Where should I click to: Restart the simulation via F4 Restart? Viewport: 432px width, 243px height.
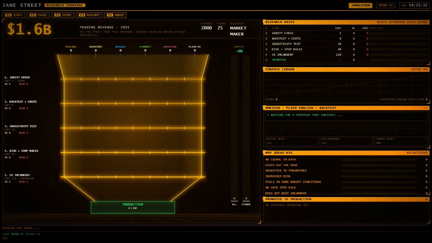(x=89, y=15)
